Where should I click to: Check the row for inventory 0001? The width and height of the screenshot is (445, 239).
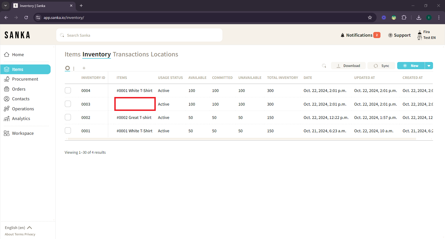[x=68, y=131]
